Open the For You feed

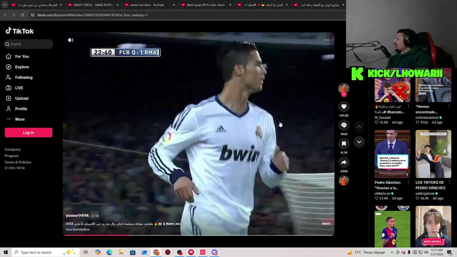(22, 56)
